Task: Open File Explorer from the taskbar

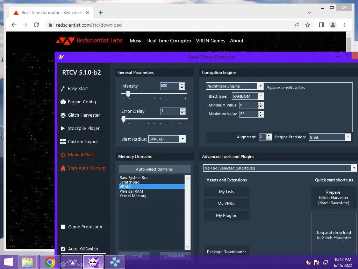Action: [27, 262]
